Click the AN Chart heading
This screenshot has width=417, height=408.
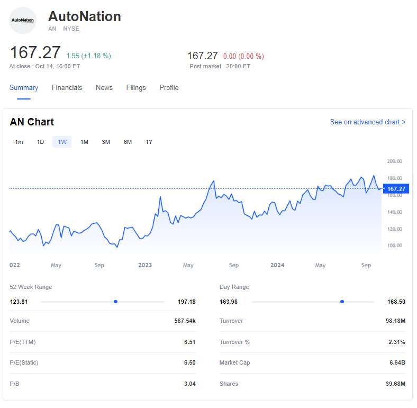[32, 122]
